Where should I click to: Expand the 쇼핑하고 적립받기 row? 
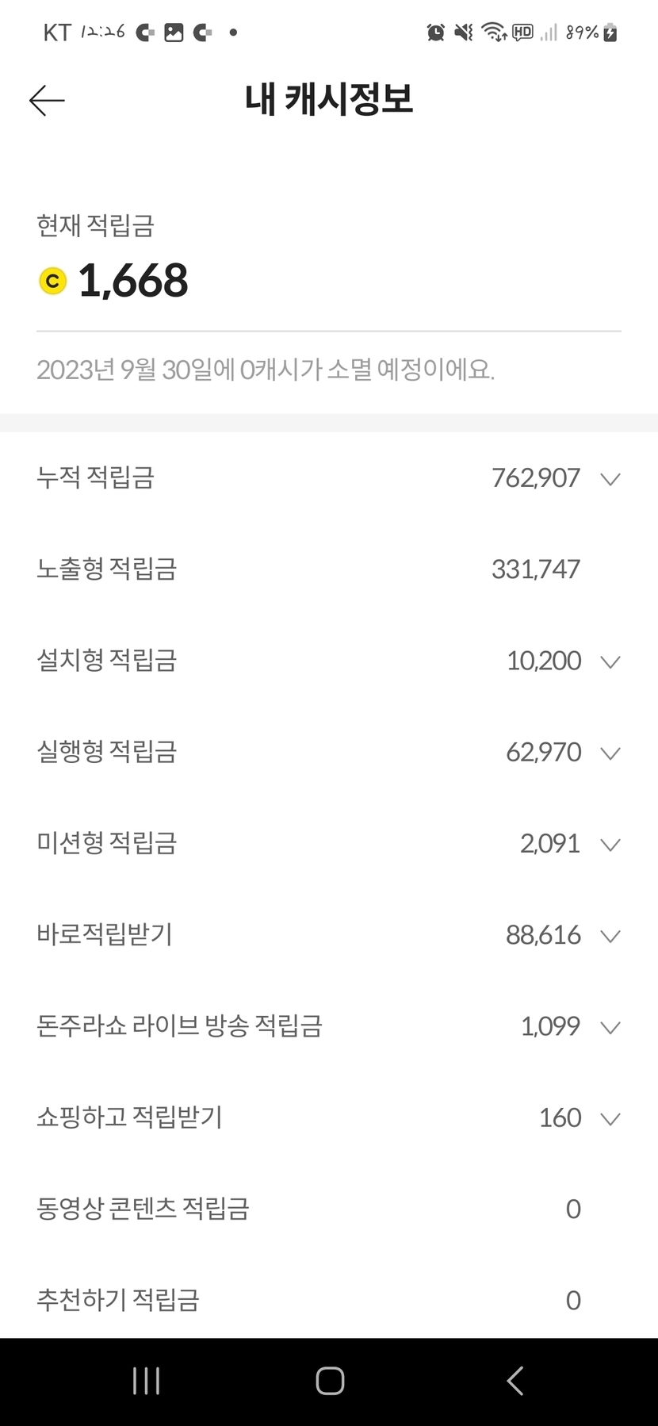click(610, 1118)
